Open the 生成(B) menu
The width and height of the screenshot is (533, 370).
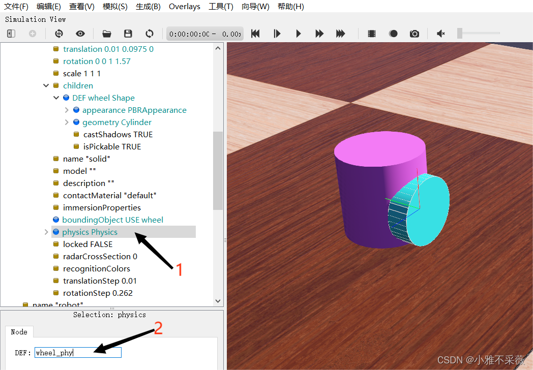coord(148,7)
